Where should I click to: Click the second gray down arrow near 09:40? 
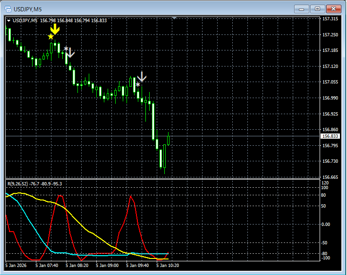[142, 77]
